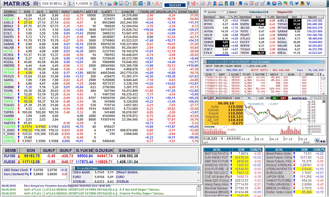Click the red A font color icon
This screenshot has height=197, width=329.
pos(157,3)
